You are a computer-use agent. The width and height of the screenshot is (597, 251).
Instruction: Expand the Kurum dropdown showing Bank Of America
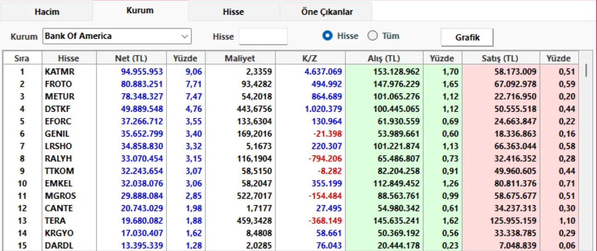pyautogui.click(x=185, y=36)
